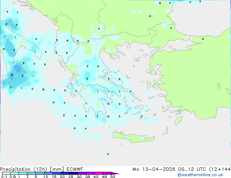Select the 5–10 mm legend color swatch
The image size is (231, 178).
40,173
